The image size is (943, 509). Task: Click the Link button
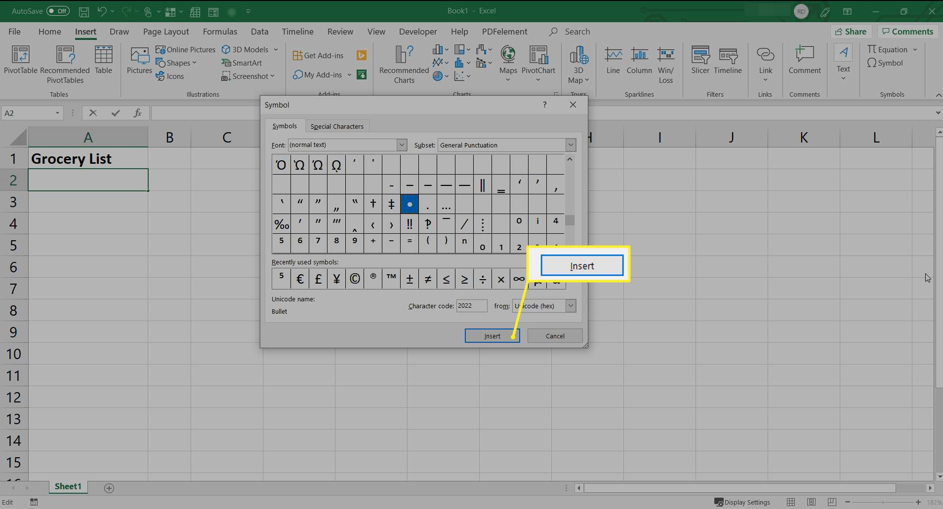click(765, 64)
